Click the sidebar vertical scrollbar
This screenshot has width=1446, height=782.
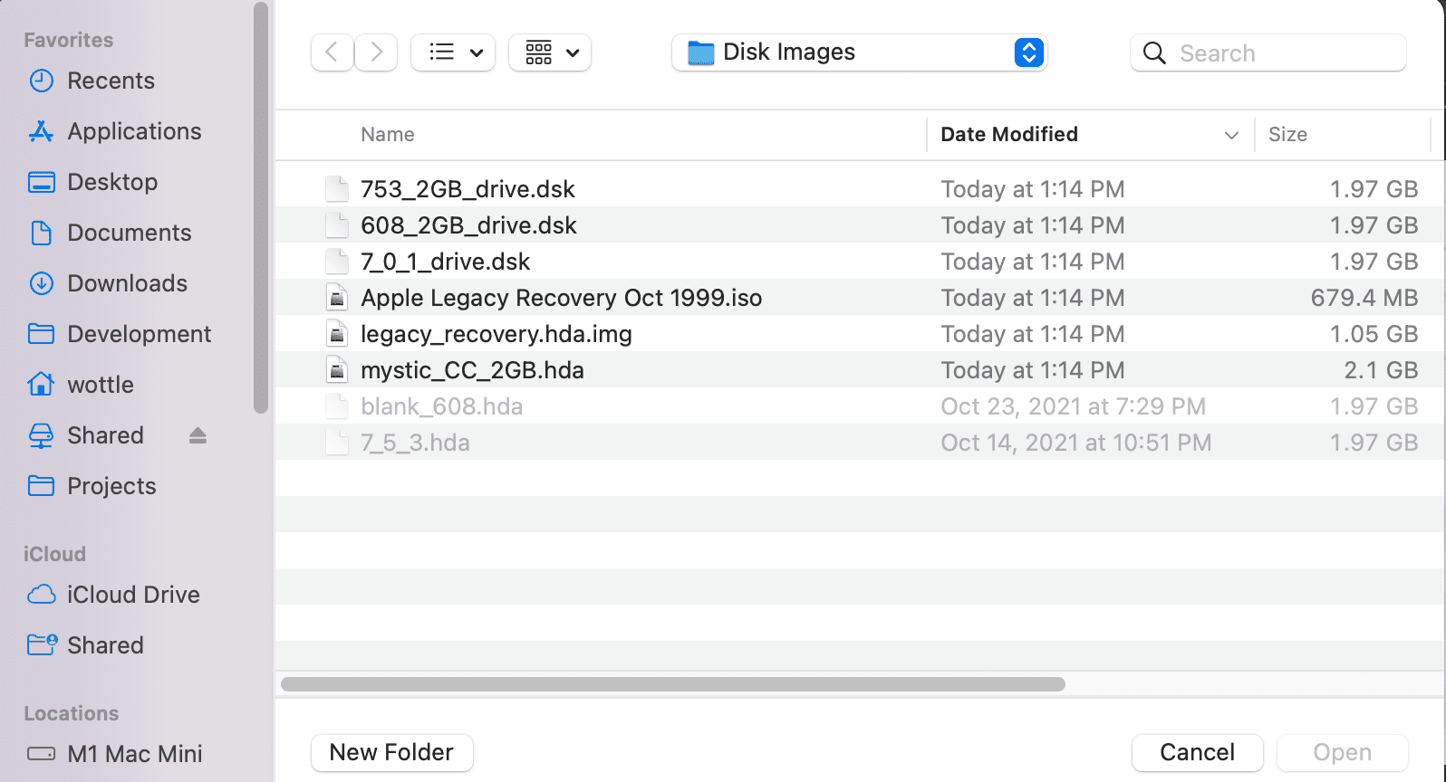[x=261, y=208]
